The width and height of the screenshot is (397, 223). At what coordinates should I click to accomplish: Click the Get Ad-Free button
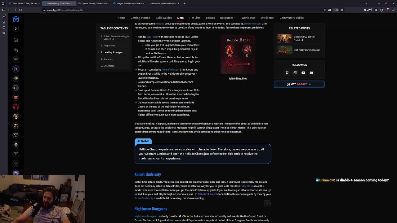pos(299,84)
